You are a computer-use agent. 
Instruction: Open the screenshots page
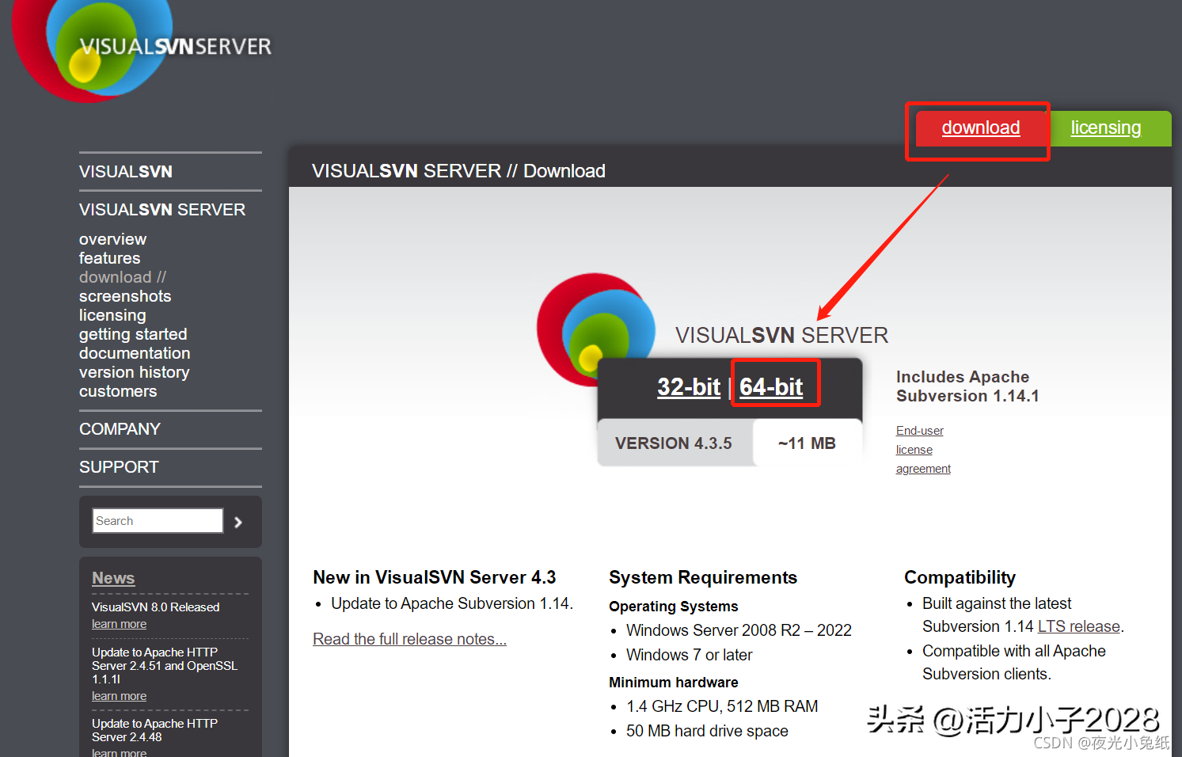[x=125, y=296]
